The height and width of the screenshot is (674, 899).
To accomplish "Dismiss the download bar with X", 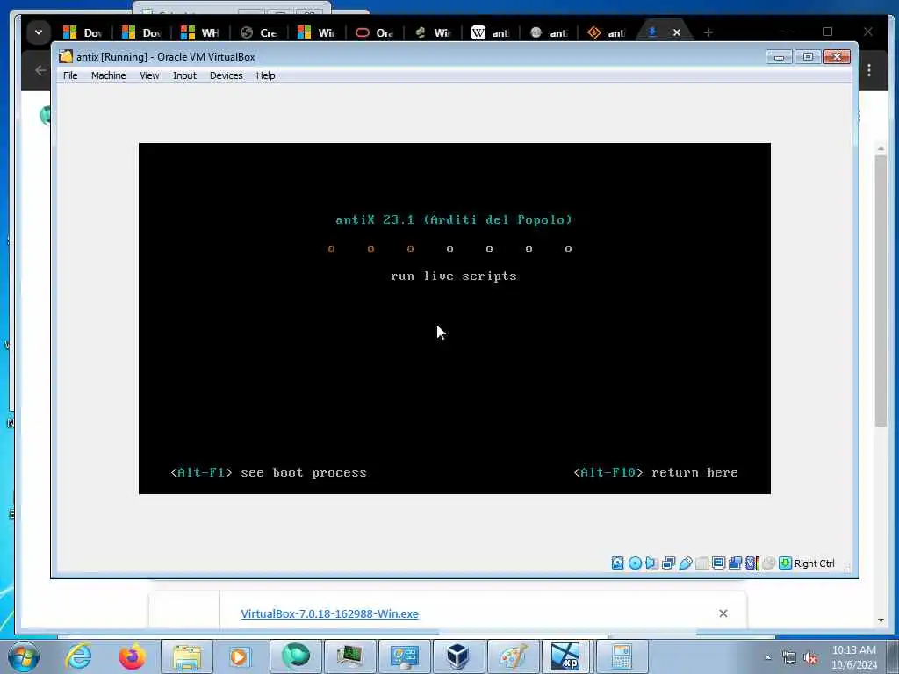I will [723, 613].
